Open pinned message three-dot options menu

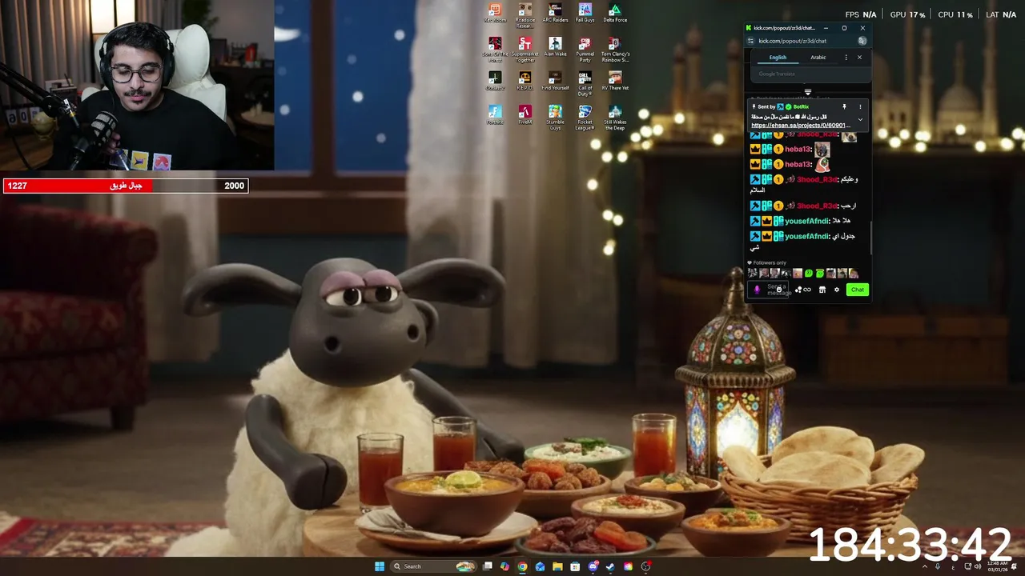tap(860, 106)
